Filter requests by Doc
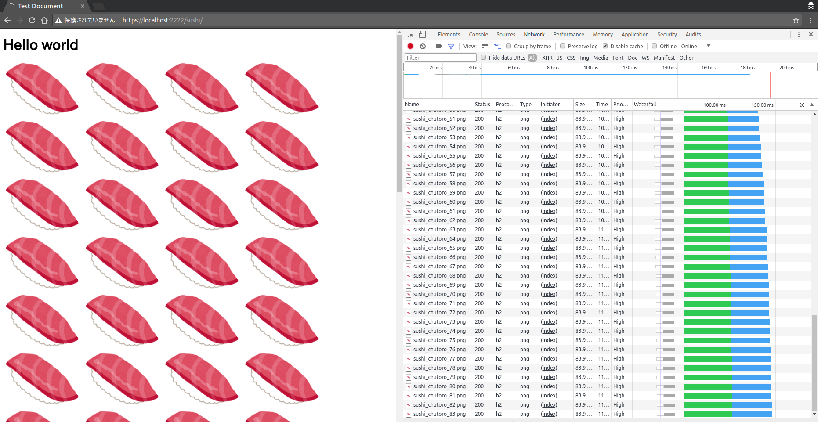This screenshot has height=422, width=818. [633, 58]
